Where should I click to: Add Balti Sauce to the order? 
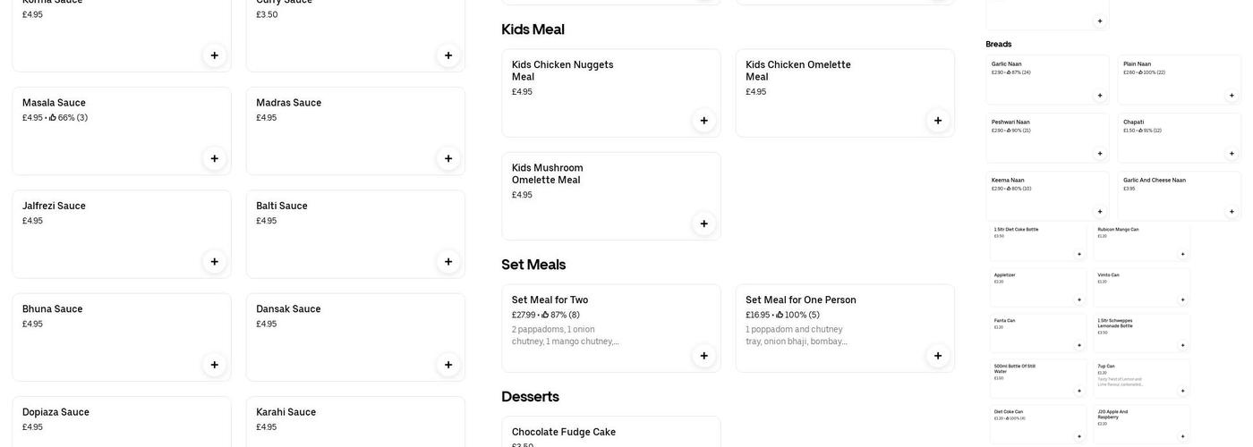(x=448, y=262)
